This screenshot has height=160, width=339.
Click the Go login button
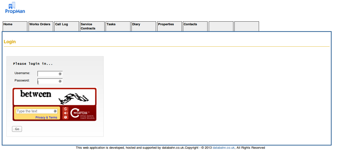[x=17, y=129]
